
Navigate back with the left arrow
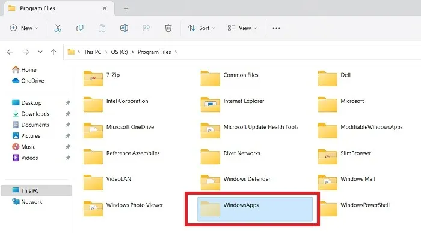coord(10,52)
